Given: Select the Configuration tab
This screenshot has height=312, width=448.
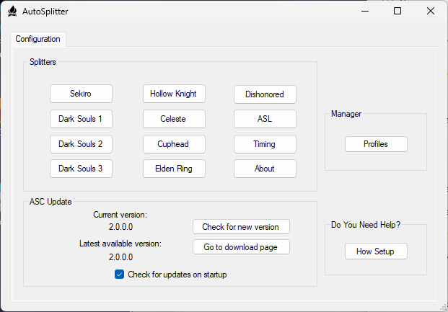Looking at the screenshot, I should click(38, 39).
